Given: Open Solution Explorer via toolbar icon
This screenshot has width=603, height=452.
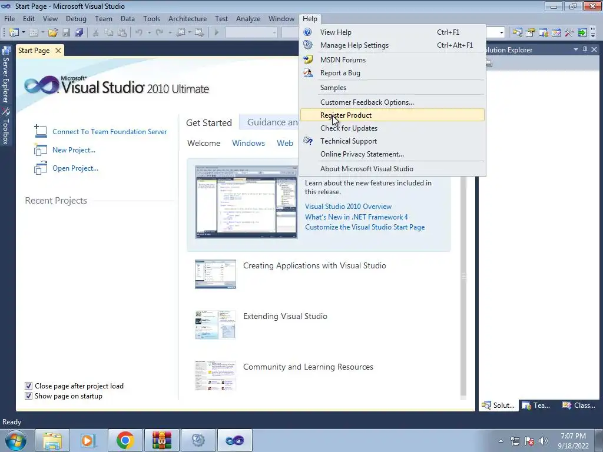Looking at the screenshot, I should click(x=517, y=33).
